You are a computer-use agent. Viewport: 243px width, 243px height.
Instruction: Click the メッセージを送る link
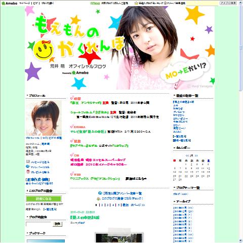tap(40, 162)
